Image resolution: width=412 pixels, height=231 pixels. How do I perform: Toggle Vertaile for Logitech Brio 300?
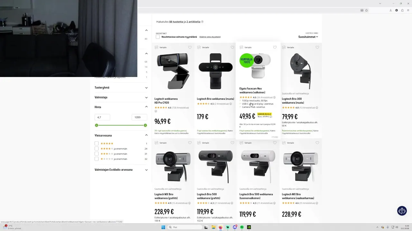click(288, 47)
